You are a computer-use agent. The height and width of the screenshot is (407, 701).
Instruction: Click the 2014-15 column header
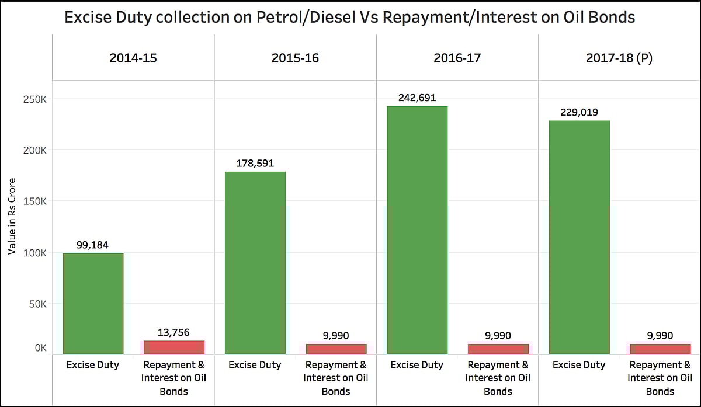tap(133, 58)
